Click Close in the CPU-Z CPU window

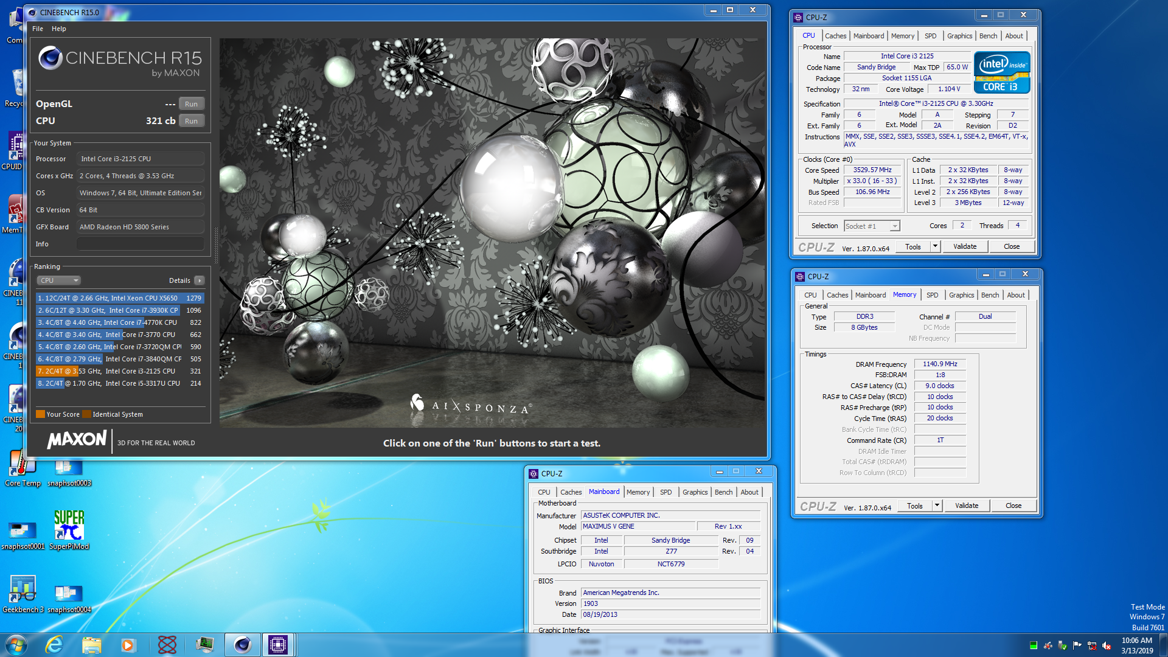point(1012,246)
